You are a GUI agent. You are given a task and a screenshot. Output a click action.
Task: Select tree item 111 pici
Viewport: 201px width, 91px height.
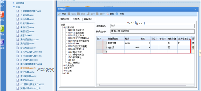click(71, 60)
